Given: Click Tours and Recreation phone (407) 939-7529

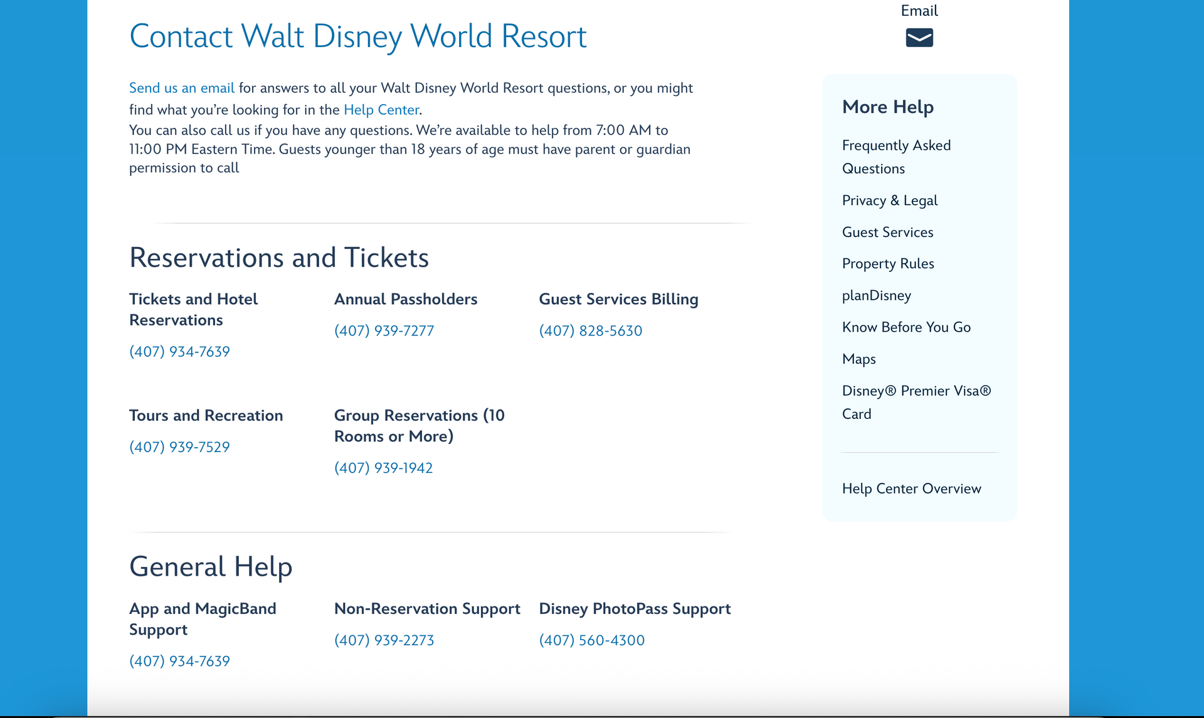Looking at the screenshot, I should point(179,447).
